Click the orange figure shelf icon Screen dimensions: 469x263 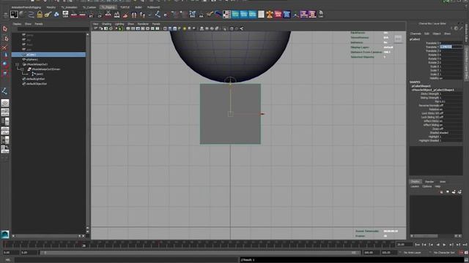tap(270, 14)
